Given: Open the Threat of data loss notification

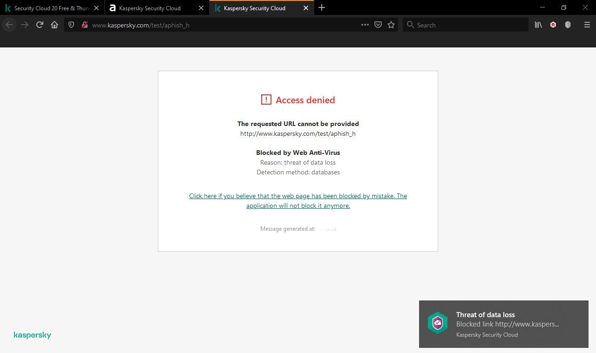Looking at the screenshot, I should (504, 324).
